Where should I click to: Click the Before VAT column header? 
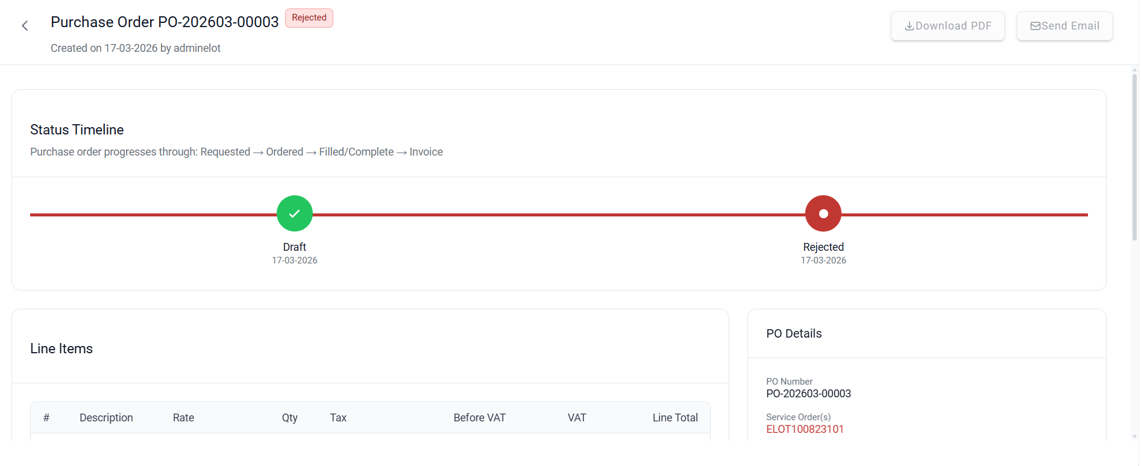(x=480, y=418)
